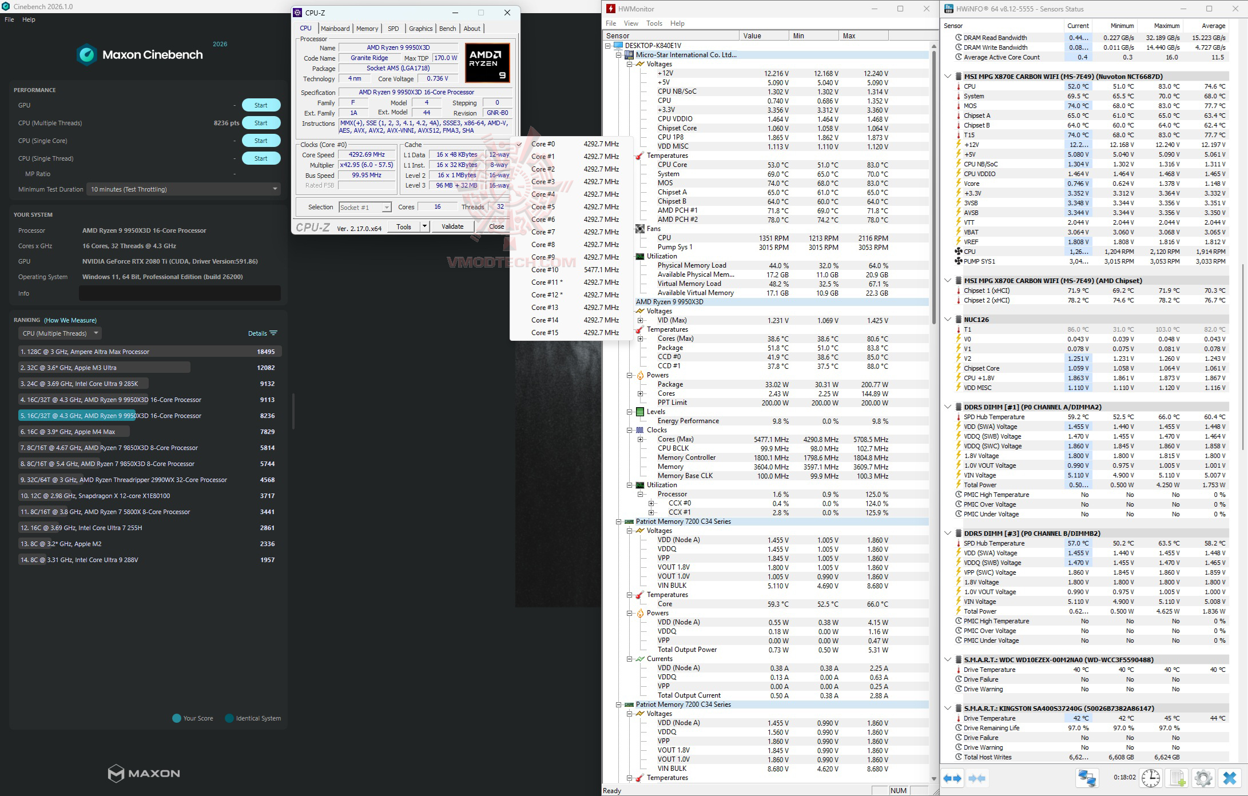This screenshot has height=796, width=1248.
Task: Switch to the Memory tab in CPU-Z
Action: pyautogui.click(x=367, y=29)
